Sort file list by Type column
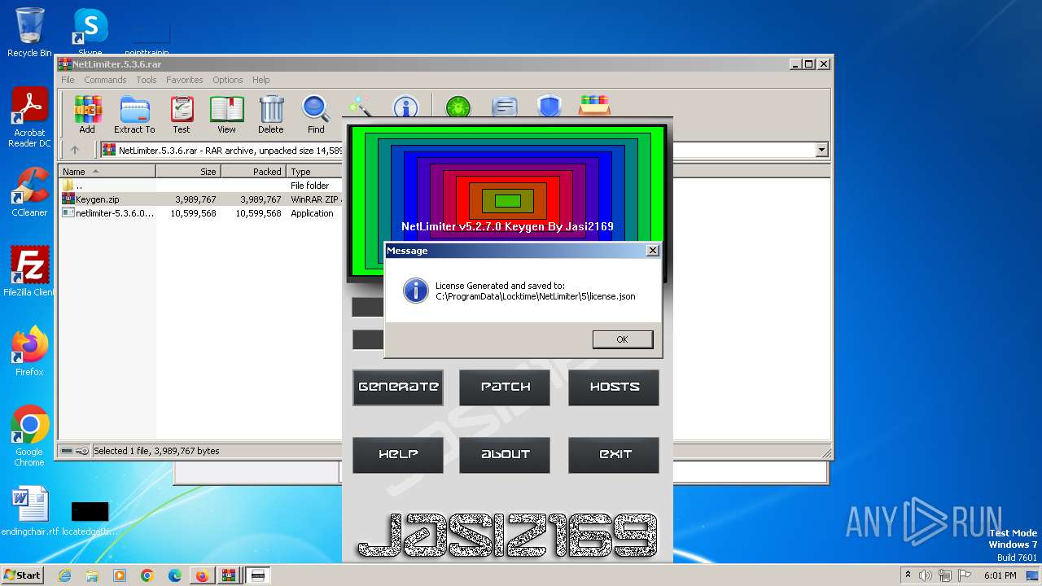The width and height of the screenshot is (1042, 586). pos(315,172)
